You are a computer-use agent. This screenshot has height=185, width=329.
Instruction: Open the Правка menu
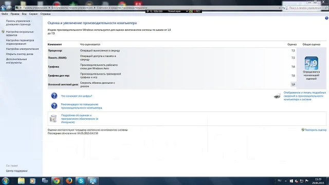click(x=15, y=14)
